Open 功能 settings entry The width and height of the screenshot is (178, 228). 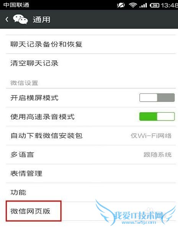pyautogui.click(x=91, y=192)
